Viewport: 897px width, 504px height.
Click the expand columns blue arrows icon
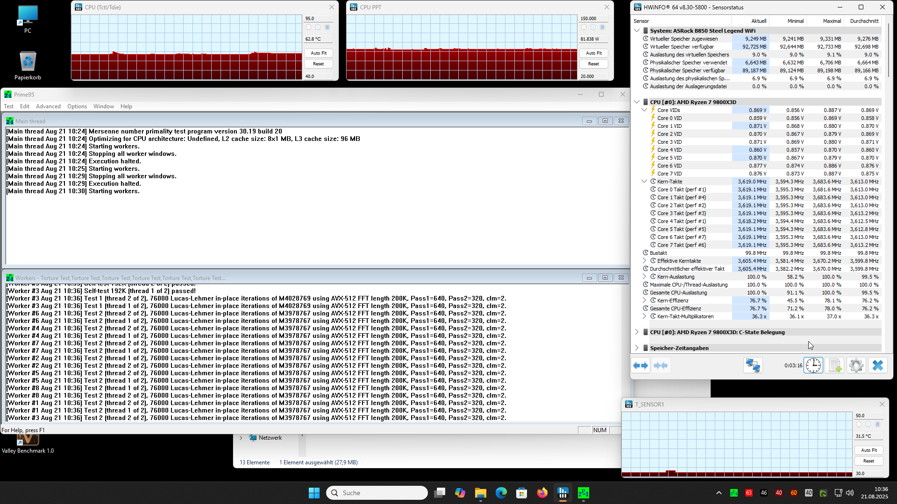click(x=641, y=366)
